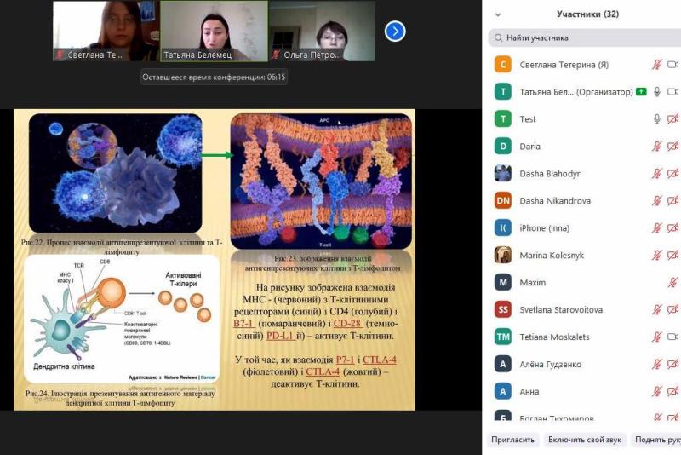Image resolution: width=681 pixels, height=455 pixels.
Task: Click Tetiana Moskalets' TM avatar
Action: [503, 337]
